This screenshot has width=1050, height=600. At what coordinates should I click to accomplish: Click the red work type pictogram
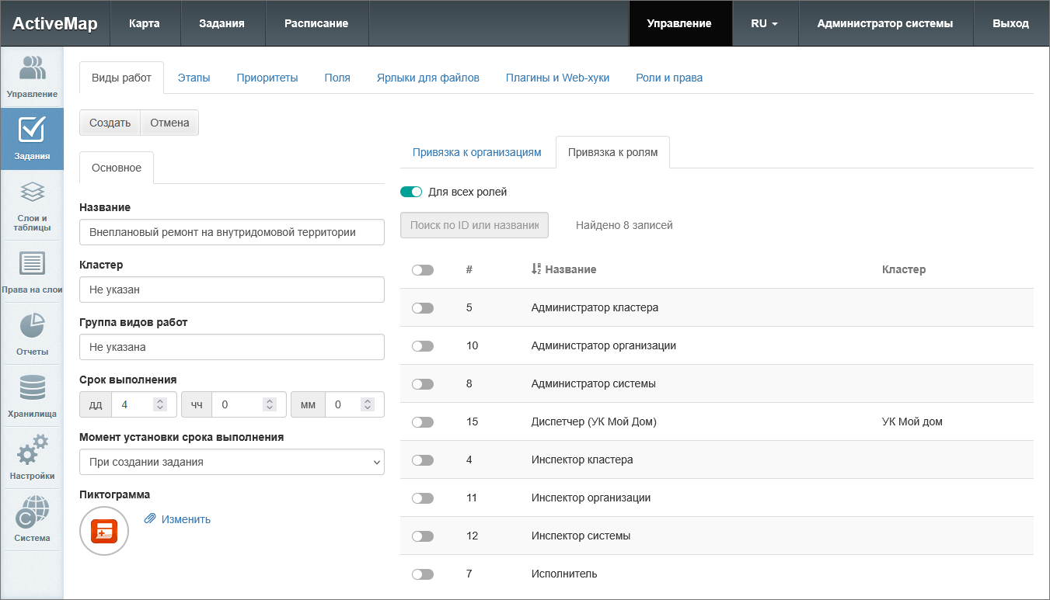point(104,532)
